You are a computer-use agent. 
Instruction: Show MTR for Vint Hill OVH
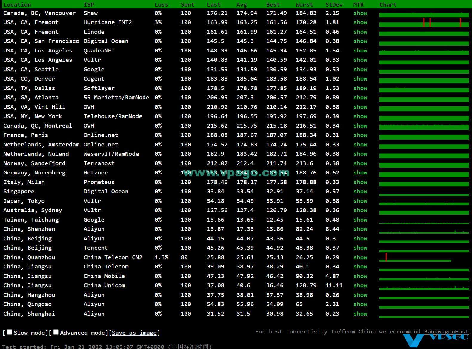tap(360, 107)
